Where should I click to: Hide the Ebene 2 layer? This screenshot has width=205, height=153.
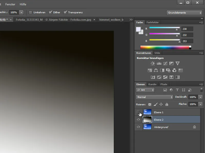click(x=138, y=119)
